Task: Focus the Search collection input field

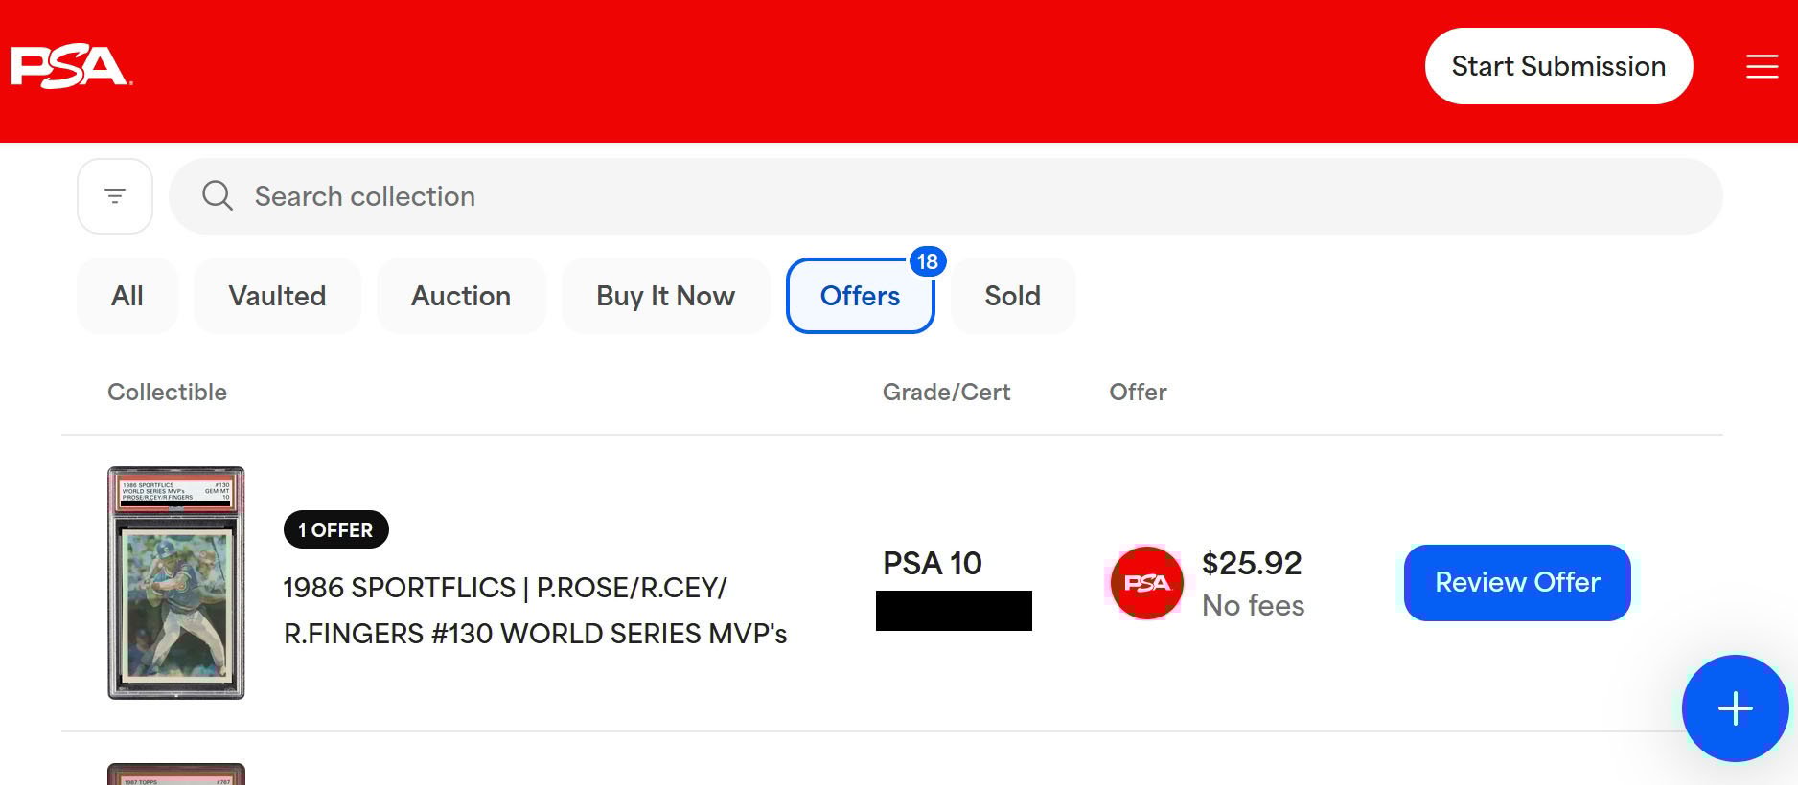Action: (946, 196)
